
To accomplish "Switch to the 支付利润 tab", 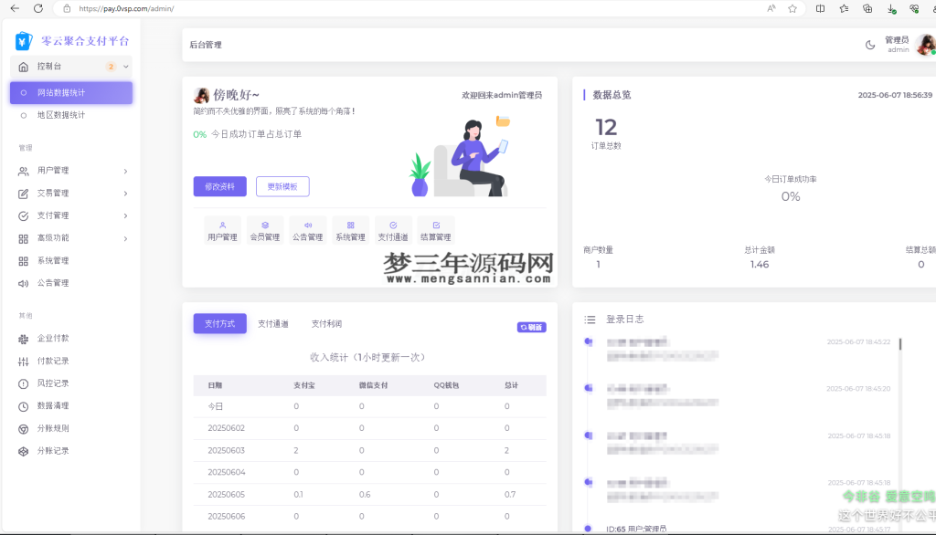I will (x=326, y=323).
